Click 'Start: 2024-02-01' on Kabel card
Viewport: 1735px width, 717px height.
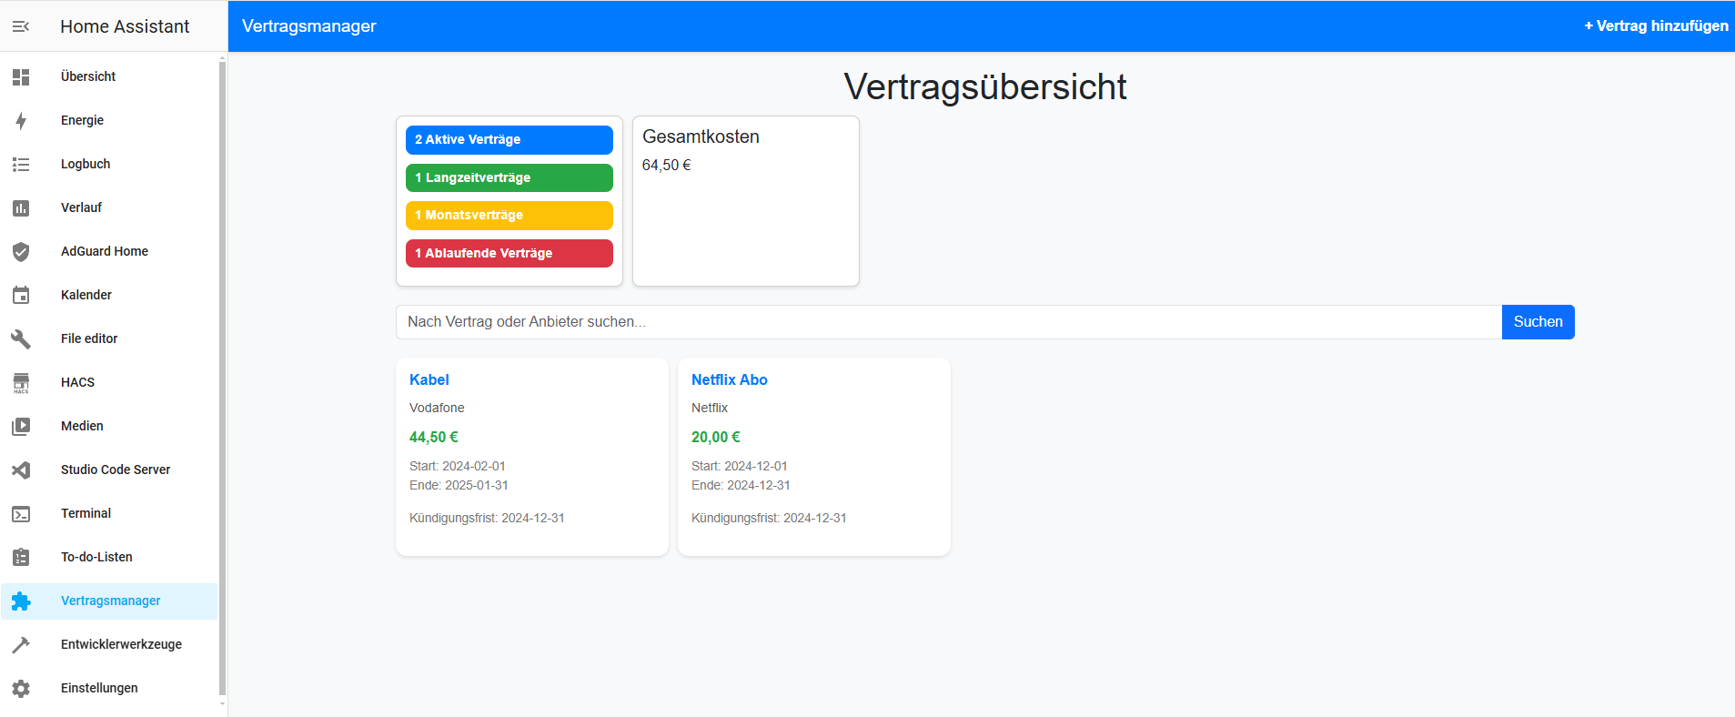pos(458,466)
